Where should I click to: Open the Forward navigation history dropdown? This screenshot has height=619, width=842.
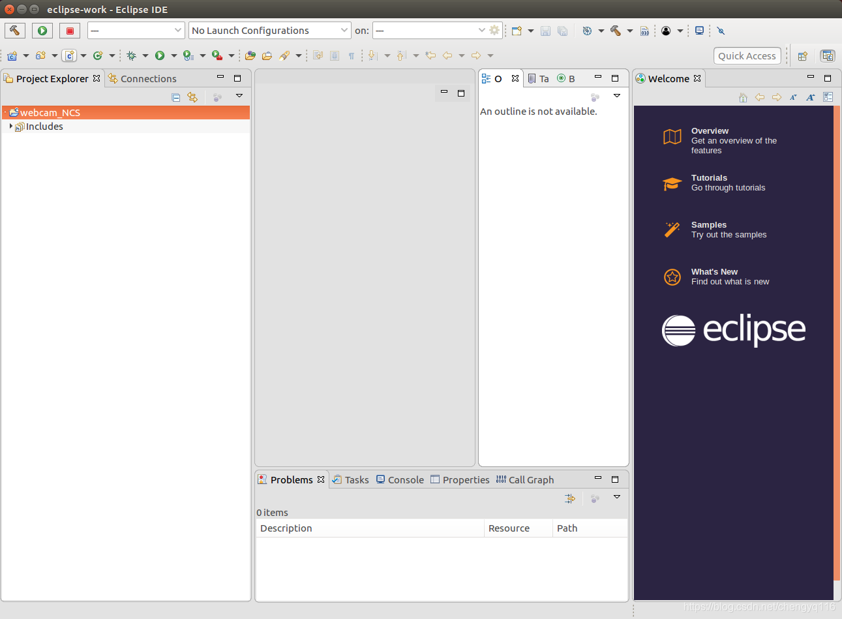(490, 55)
